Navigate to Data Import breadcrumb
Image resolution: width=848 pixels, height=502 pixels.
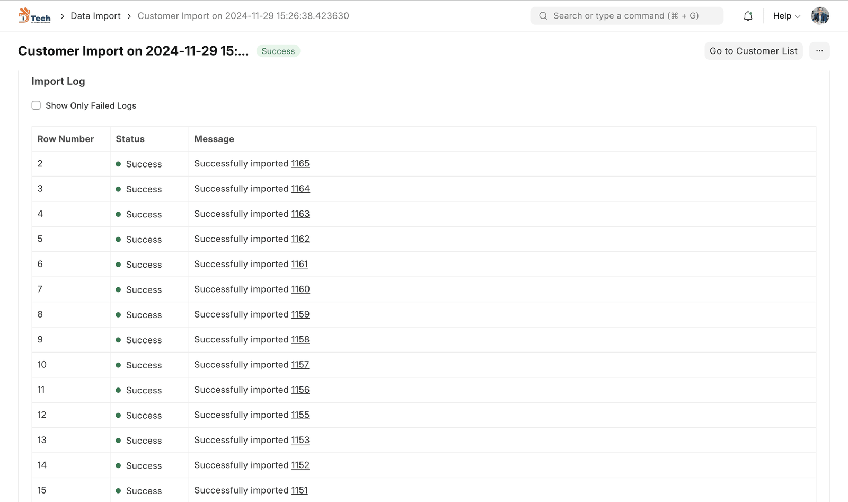[95, 16]
